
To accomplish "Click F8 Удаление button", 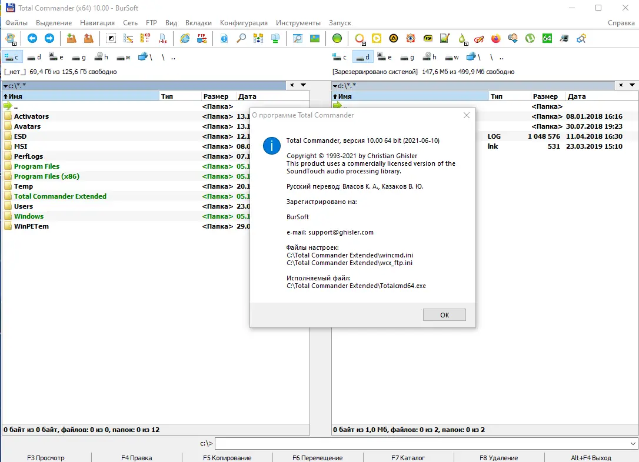I will [499, 457].
